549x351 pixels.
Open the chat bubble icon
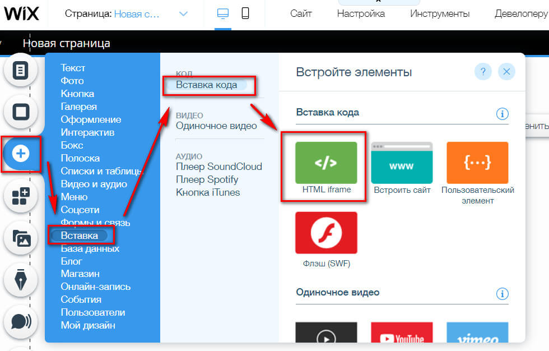pyautogui.click(x=21, y=322)
